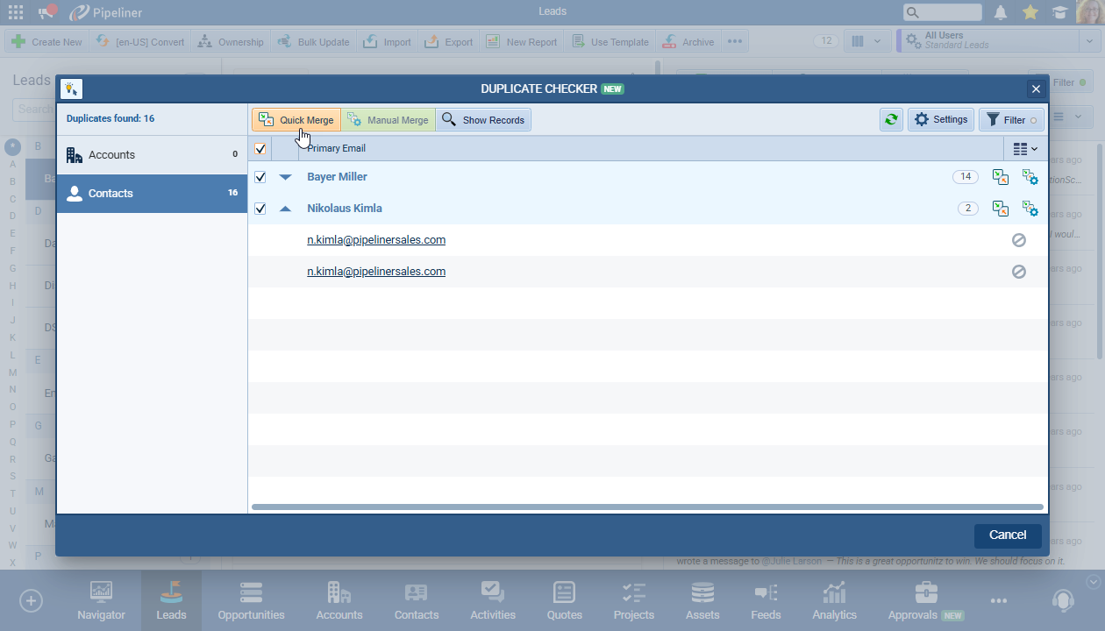Open the Settings of Duplicate Checker
1105x631 pixels.
pos(940,120)
